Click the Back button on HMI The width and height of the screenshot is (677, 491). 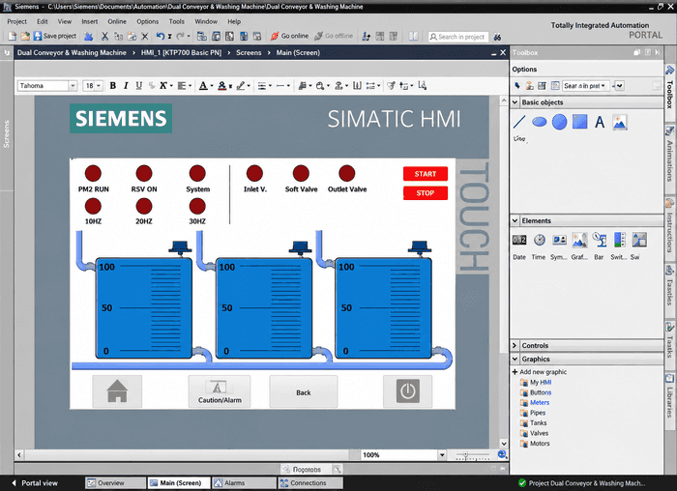click(304, 391)
